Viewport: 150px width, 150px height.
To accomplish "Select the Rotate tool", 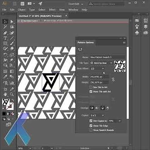I will tap(5, 55).
